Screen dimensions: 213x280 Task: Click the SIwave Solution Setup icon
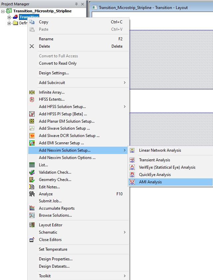click(x=32, y=128)
